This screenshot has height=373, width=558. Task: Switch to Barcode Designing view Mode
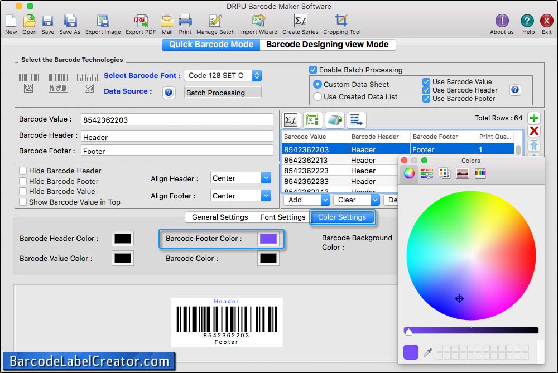[328, 45]
